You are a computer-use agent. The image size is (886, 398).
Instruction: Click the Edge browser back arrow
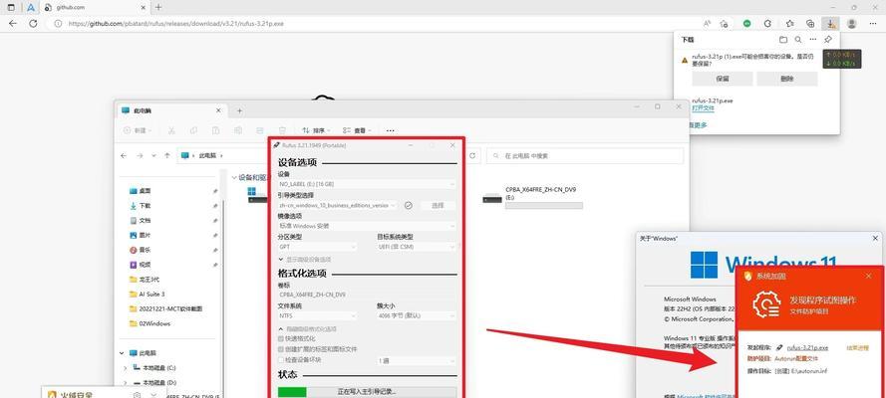[13, 24]
